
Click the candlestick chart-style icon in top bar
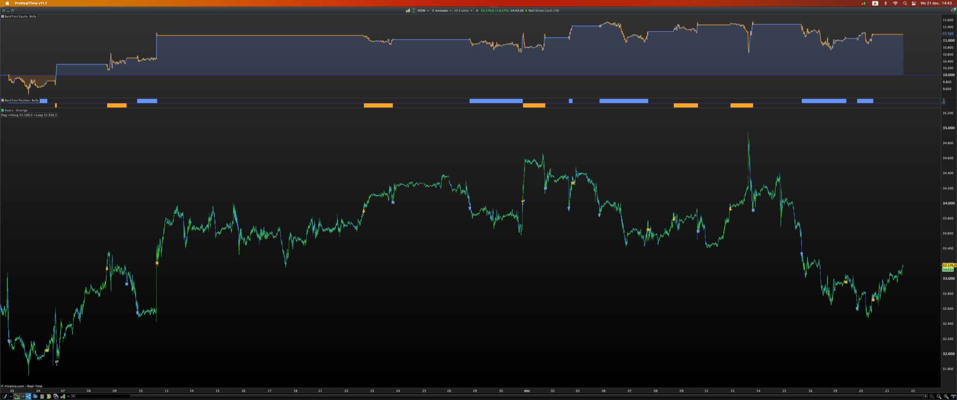(408, 10)
